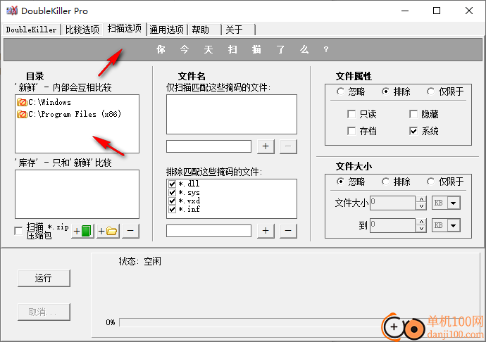Decrease the 文件大小 value with down arrow
The image size is (486, 342).
point(421,206)
